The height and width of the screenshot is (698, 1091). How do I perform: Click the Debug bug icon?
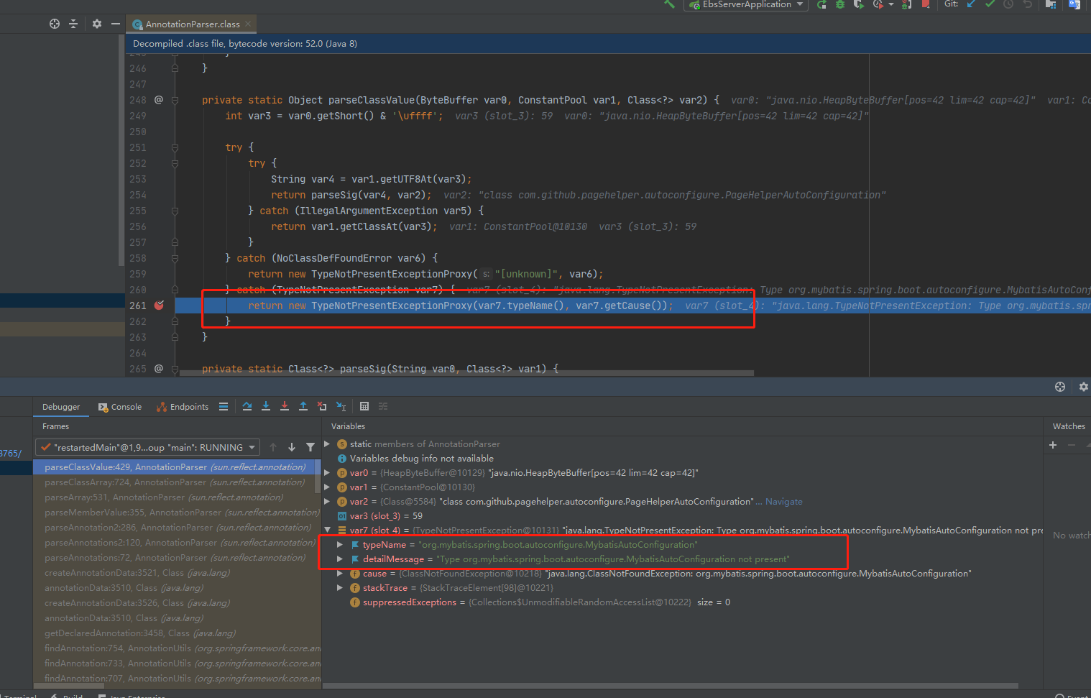click(x=839, y=4)
